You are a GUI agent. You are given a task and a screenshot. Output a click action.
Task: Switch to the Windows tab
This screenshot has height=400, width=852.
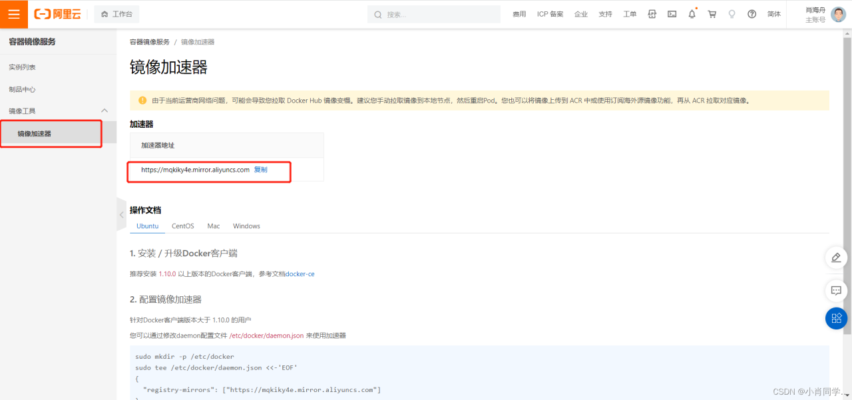(x=246, y=226)
